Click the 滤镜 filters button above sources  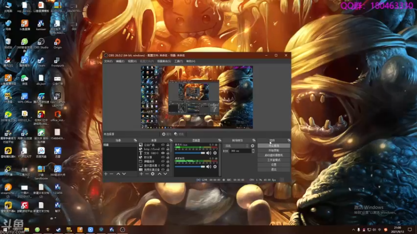coord(179,134)
